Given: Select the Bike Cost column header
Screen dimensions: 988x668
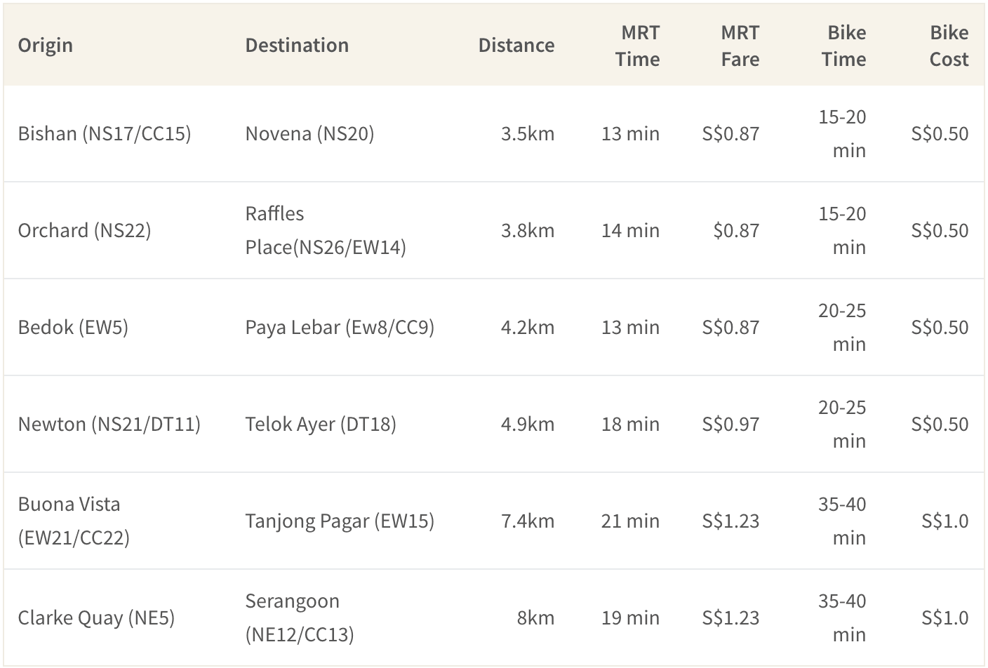Looking at the screenshot, I should pos(949,46).
